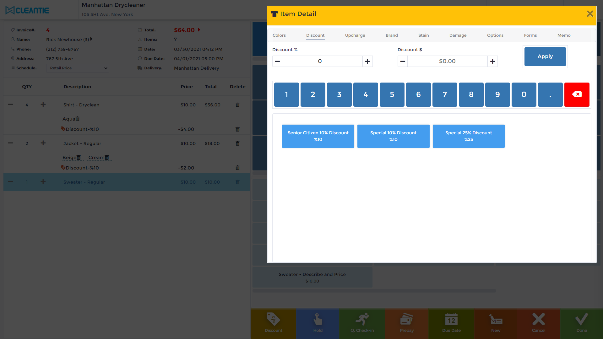Viewport: 603px width, 339px height.
Task: Open the Prepay option
Action: (x=407, y=323)
